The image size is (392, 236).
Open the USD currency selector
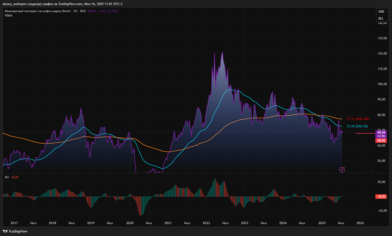(381, 11)
